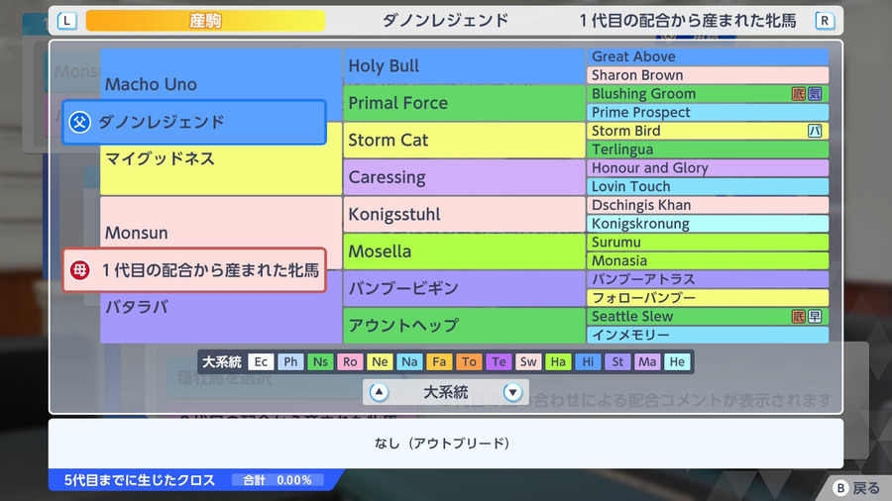Click the orange 底 badge on Blushing Groom
Image resolution: width=892 pixels, height=501 pixels.
799,94
